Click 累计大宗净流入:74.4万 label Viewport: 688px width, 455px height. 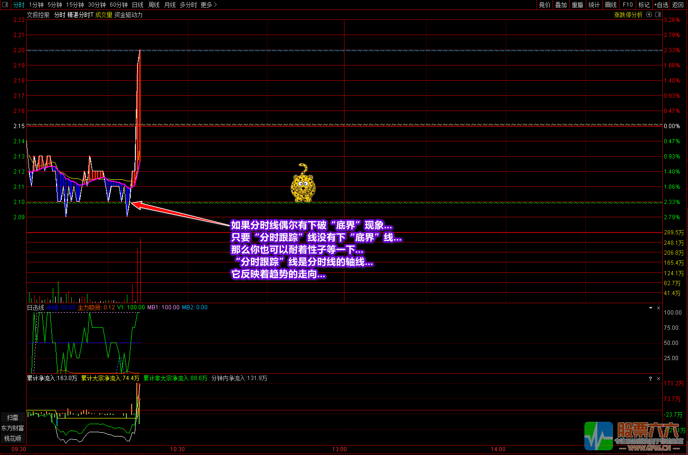(110, 378)
